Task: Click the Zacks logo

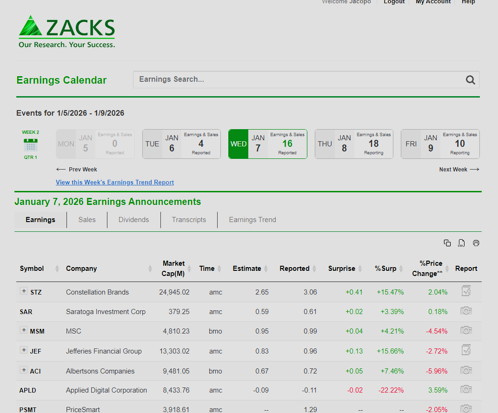Action: [66, 32]
